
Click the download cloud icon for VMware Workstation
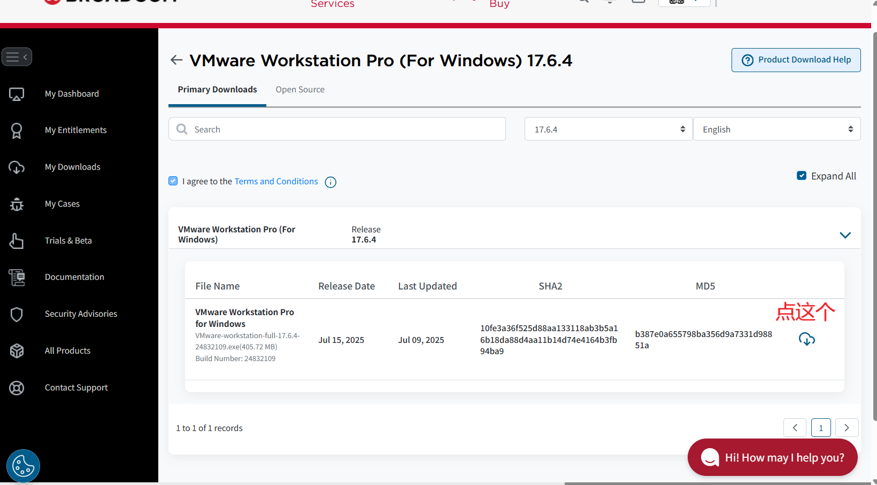coord(806,339)
